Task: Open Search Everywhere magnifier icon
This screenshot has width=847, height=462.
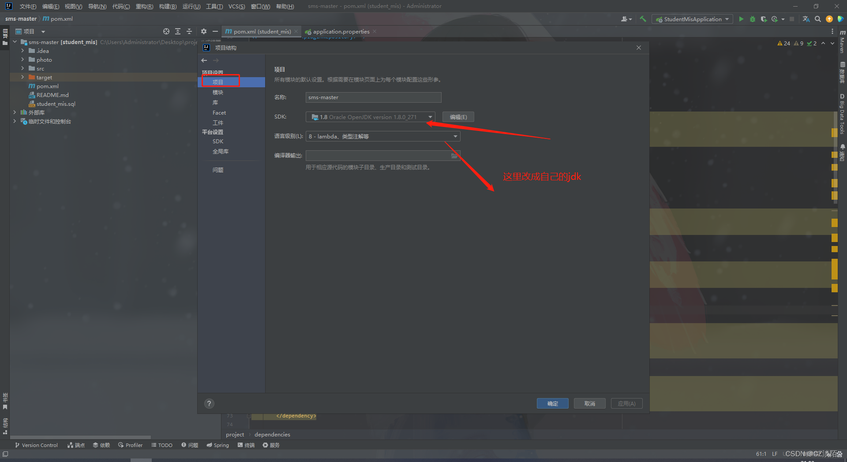Action: 818,19
